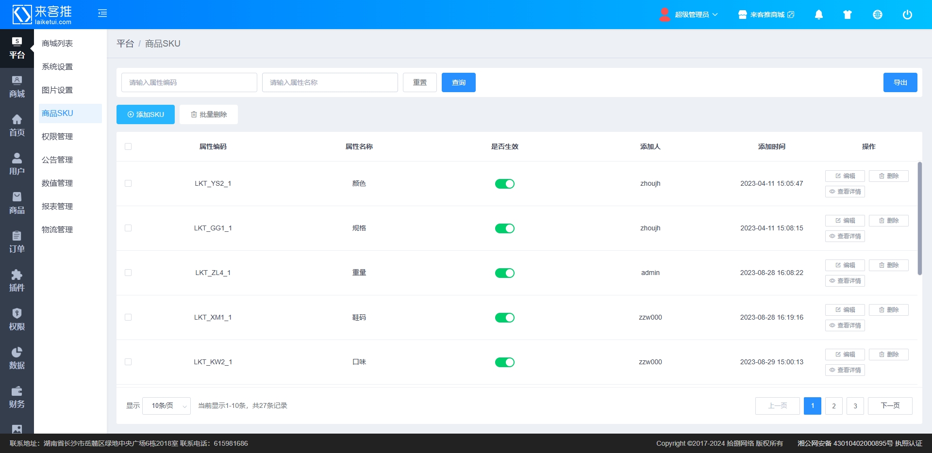Viewport: 932px width, 453px height.
Task: Collapse sidebar with the hamburger menu icon
Action: (102, 14)
